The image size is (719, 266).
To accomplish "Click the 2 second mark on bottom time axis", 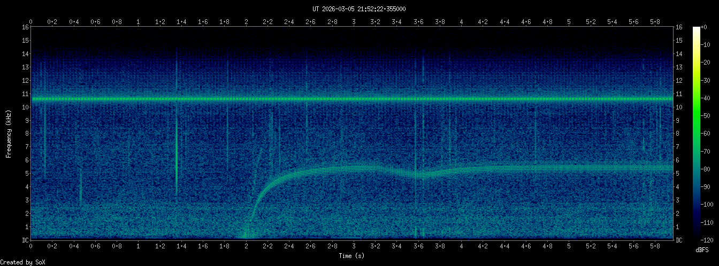I will click(246, 246).
